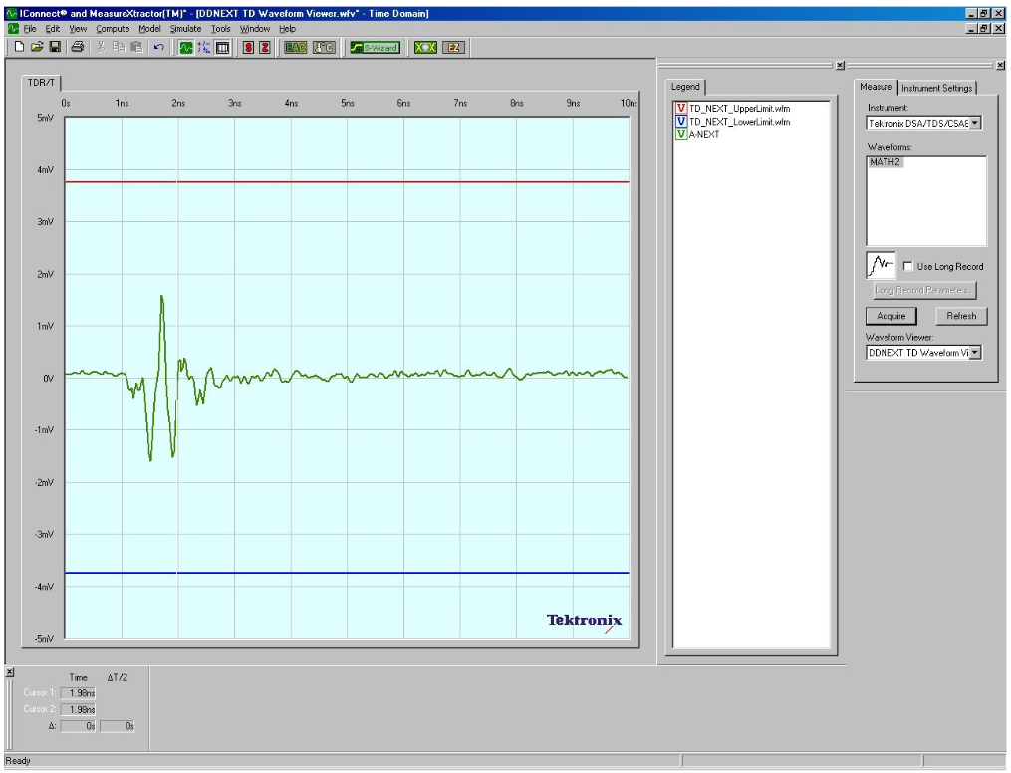
Task: Close the cursor readout panel with its X
Action: pos(10,672)
